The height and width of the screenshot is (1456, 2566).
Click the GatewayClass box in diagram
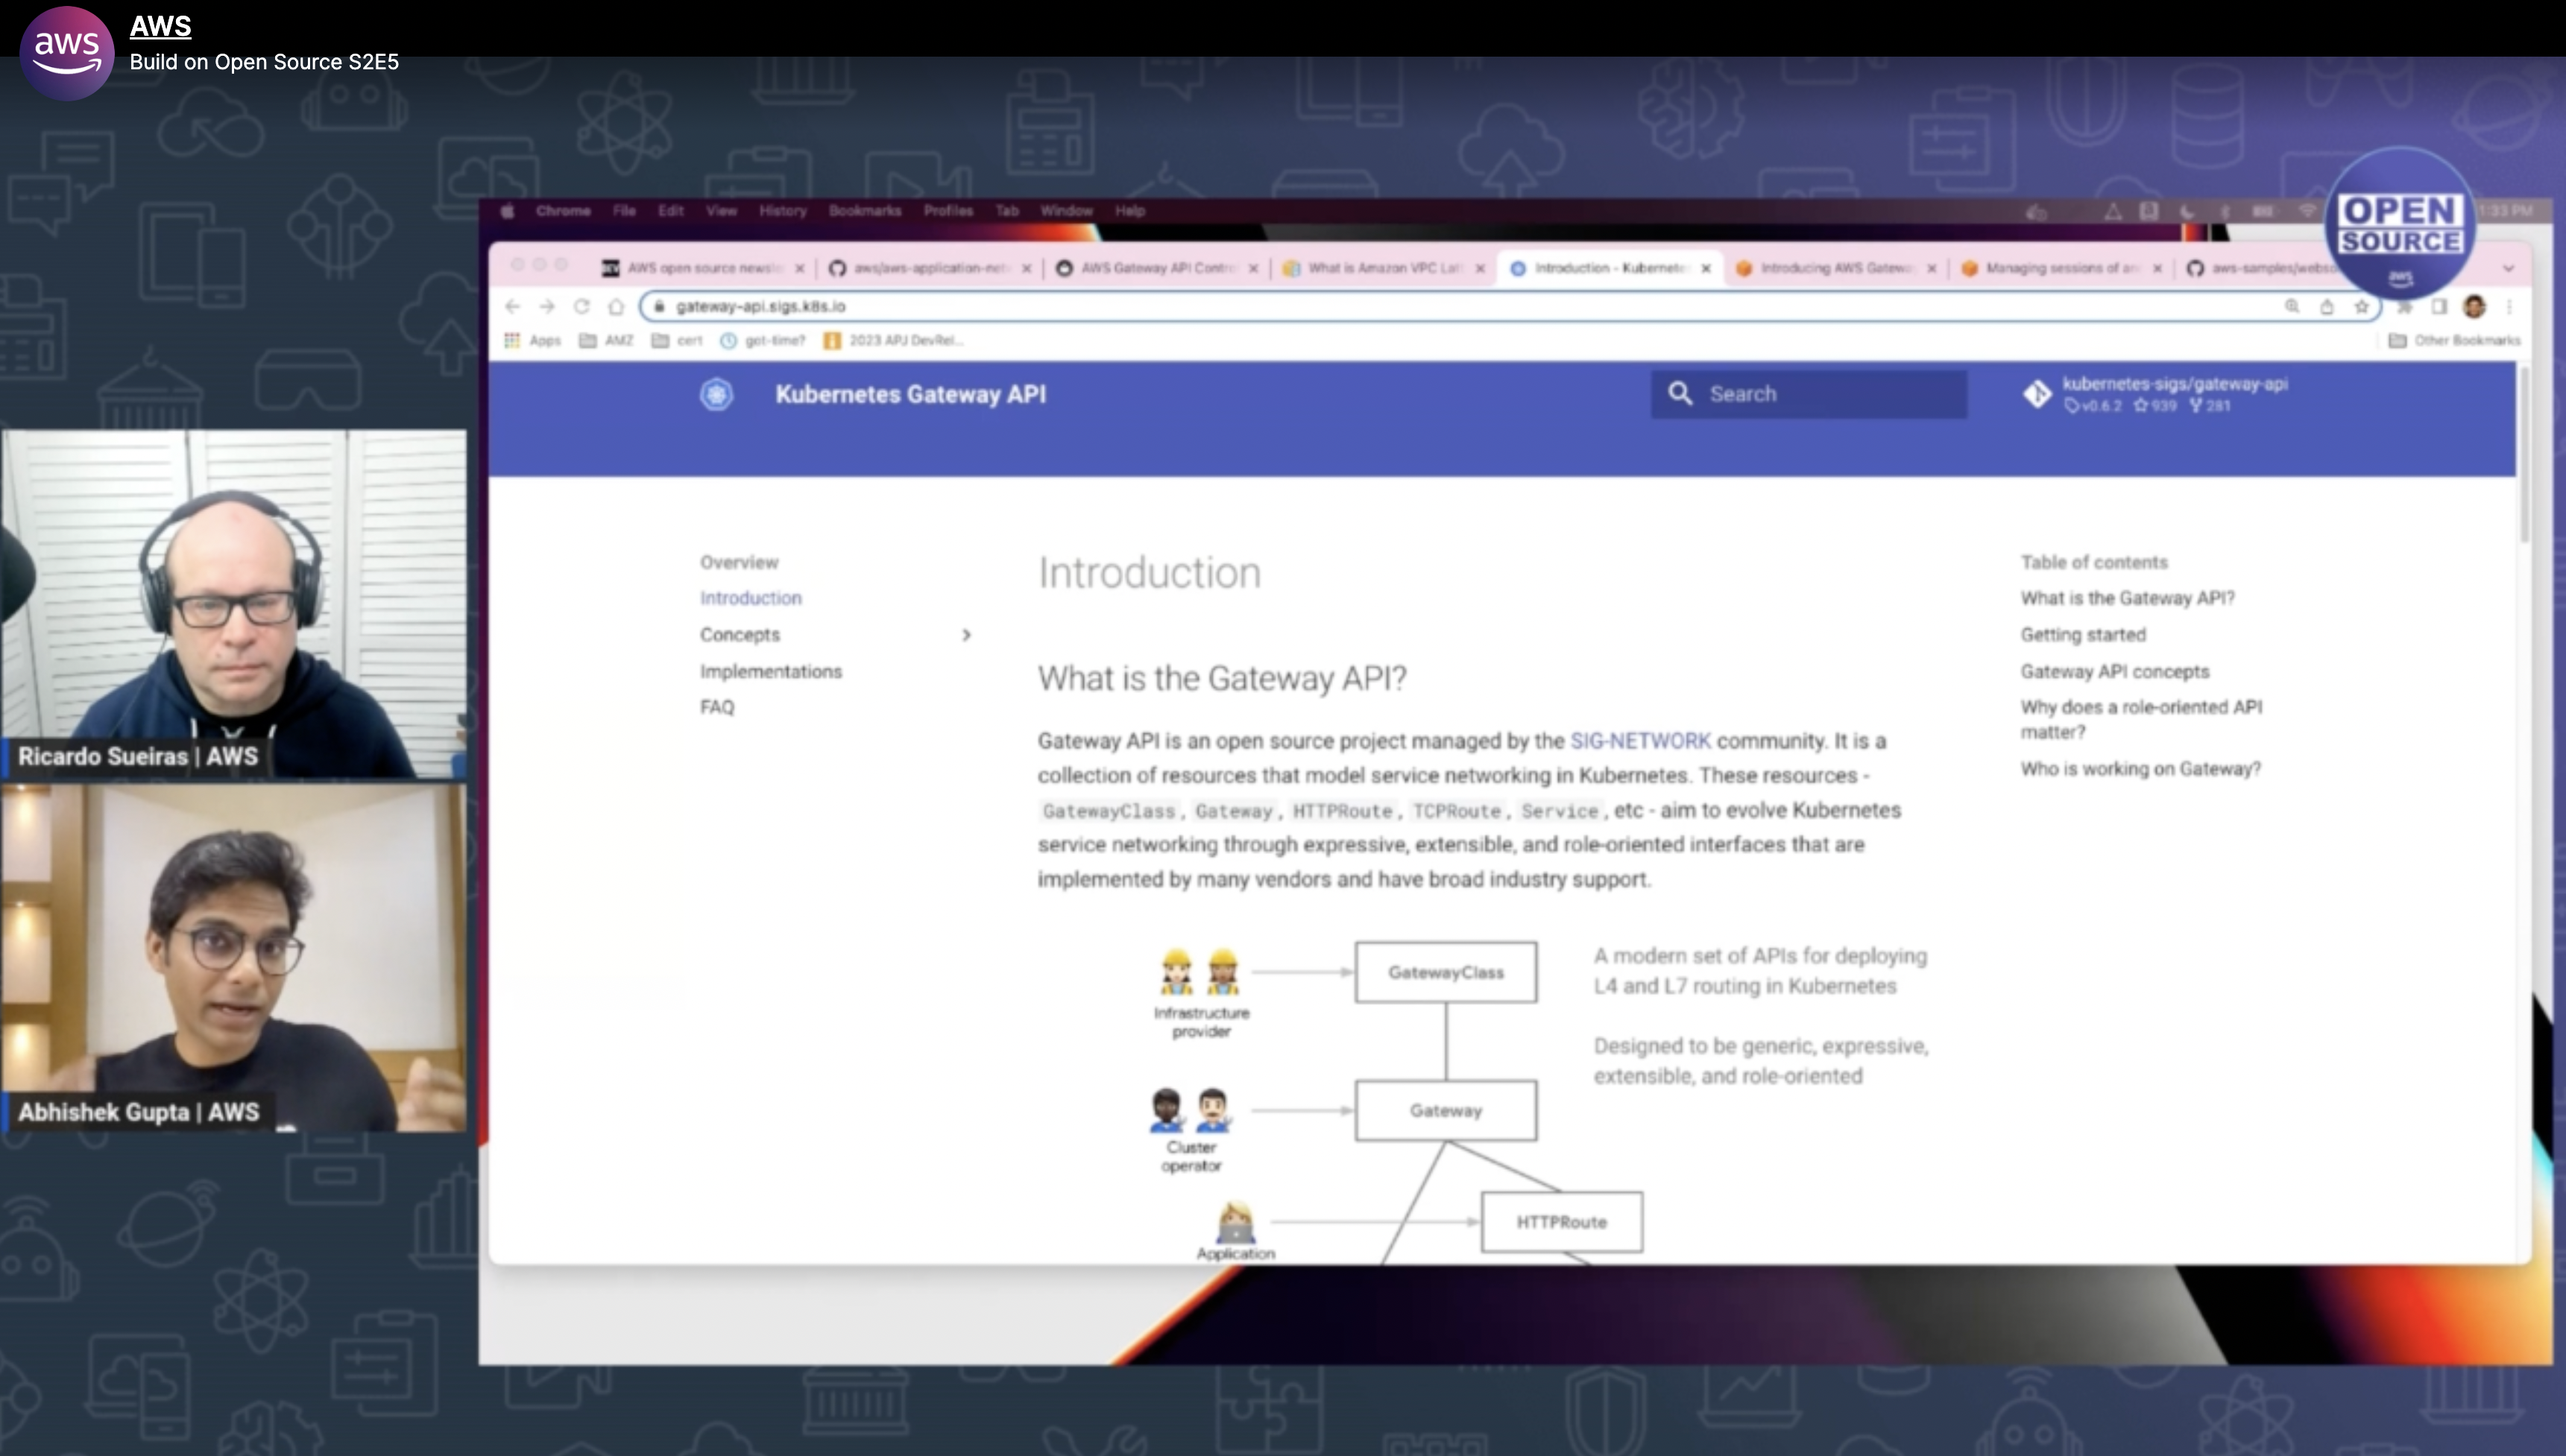coord(1446,972)
